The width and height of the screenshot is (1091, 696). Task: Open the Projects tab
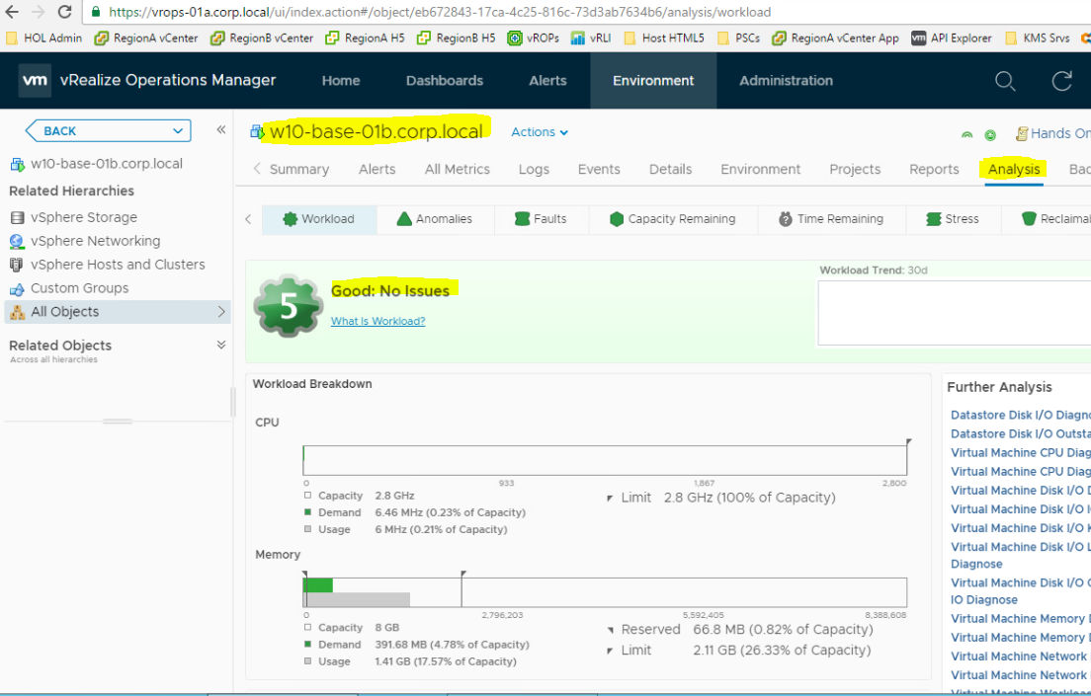click(855, 169)
